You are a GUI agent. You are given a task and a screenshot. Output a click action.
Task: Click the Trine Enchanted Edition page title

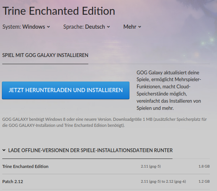tap(58, 11)
